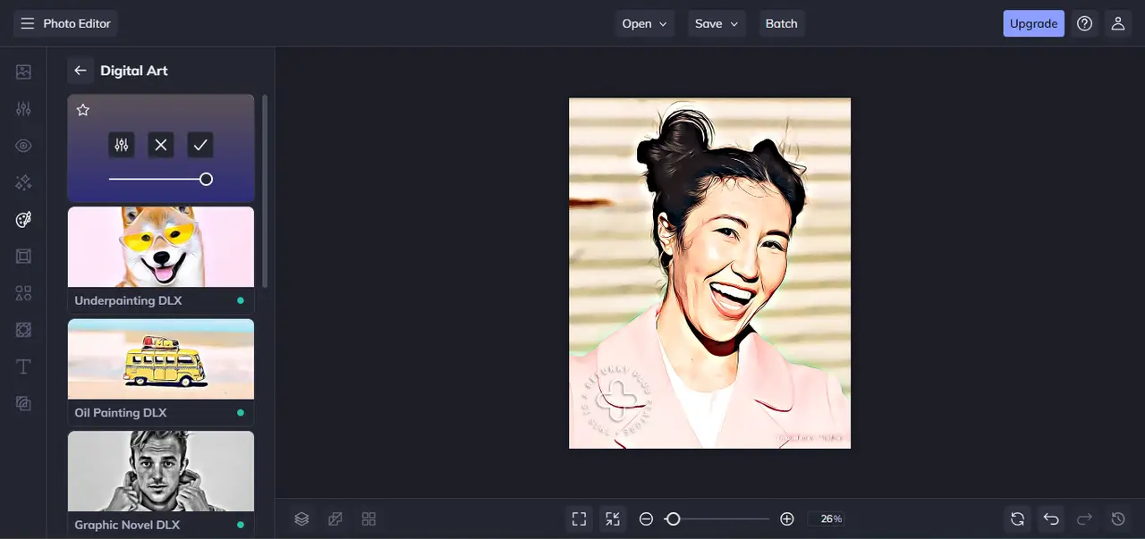Select the Touch Up eye sidebar icon
This screenshot has width=1145, height=539.
tap(23, 146)
